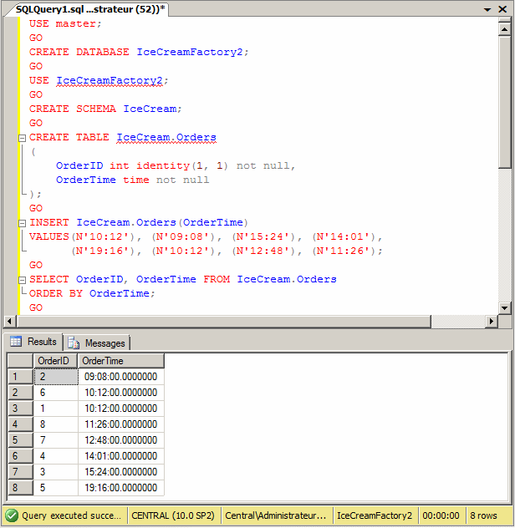Select result row header 3
Screen dimensions: 515x528
[x=20, y=409]
